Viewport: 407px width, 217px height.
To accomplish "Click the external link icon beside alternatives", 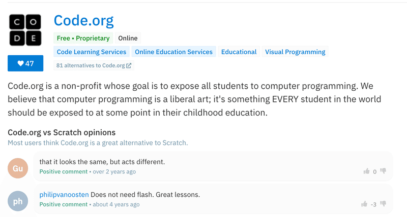I will (x=129, y=65).
